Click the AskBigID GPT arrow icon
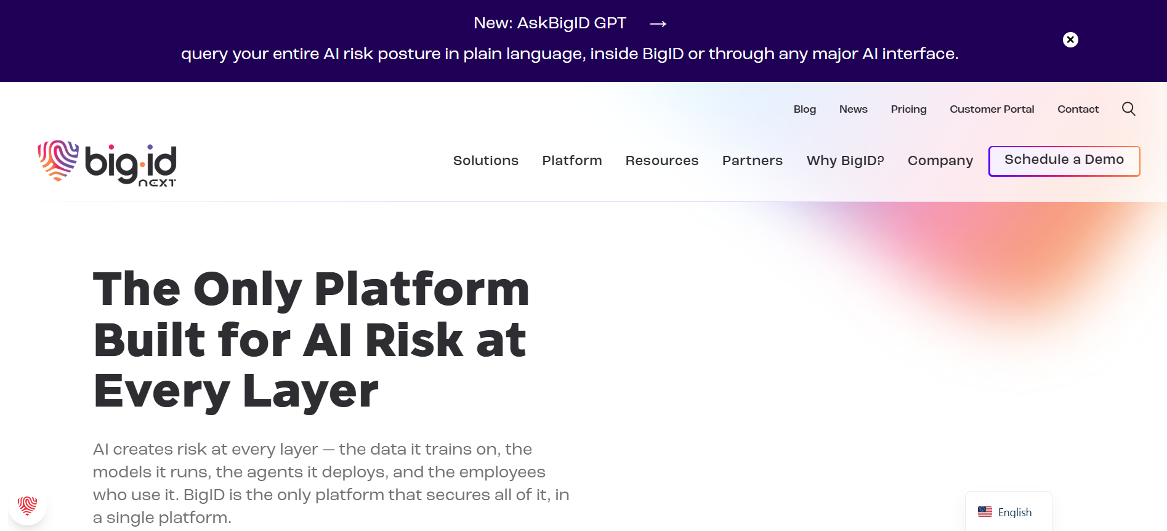 [x=658, y=23]
